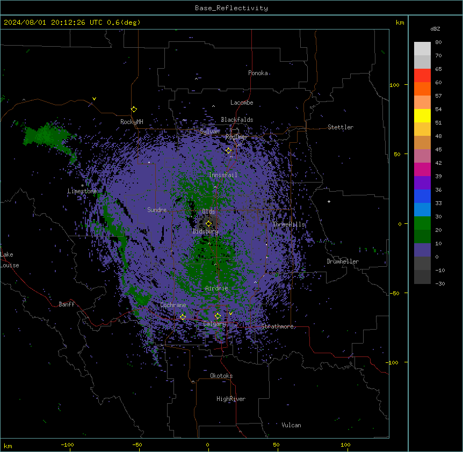The height and width of the screenshot is (452, 463).
Task: Select the gray 65–70 dBZ legend swatch
Action: click(422, 62)
